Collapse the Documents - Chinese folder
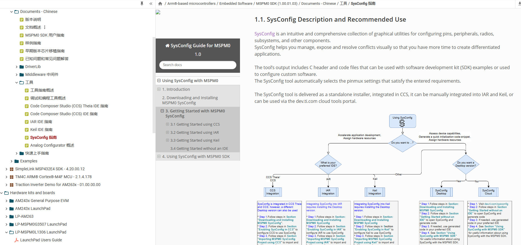This screenshot has width=521, height=245. [12, 12]
